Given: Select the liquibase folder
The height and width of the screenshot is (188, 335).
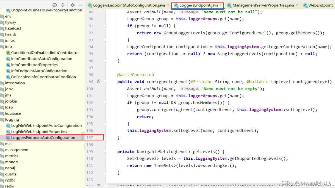Looking at the screenshot, I should (x=13, y=113).
